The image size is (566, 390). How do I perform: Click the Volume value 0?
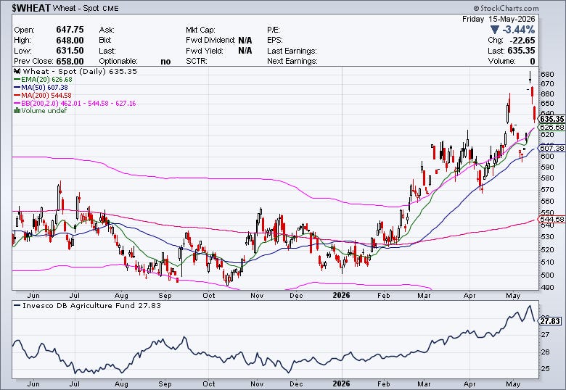pyautogui.click(x=533, y=61)
